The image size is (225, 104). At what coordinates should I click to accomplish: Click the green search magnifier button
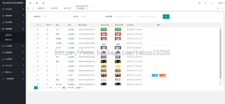pos(166,17)
